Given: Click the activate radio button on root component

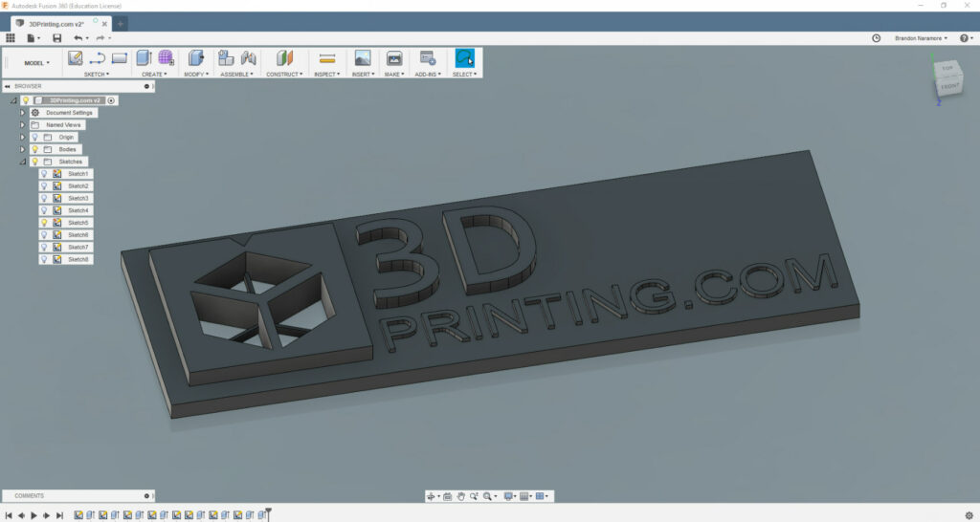Looking at the screenshot, I should point(111,100).
